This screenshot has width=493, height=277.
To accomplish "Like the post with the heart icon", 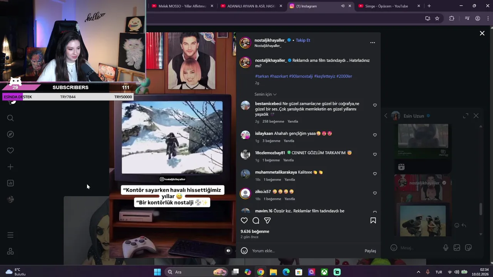I will point(244,220).
